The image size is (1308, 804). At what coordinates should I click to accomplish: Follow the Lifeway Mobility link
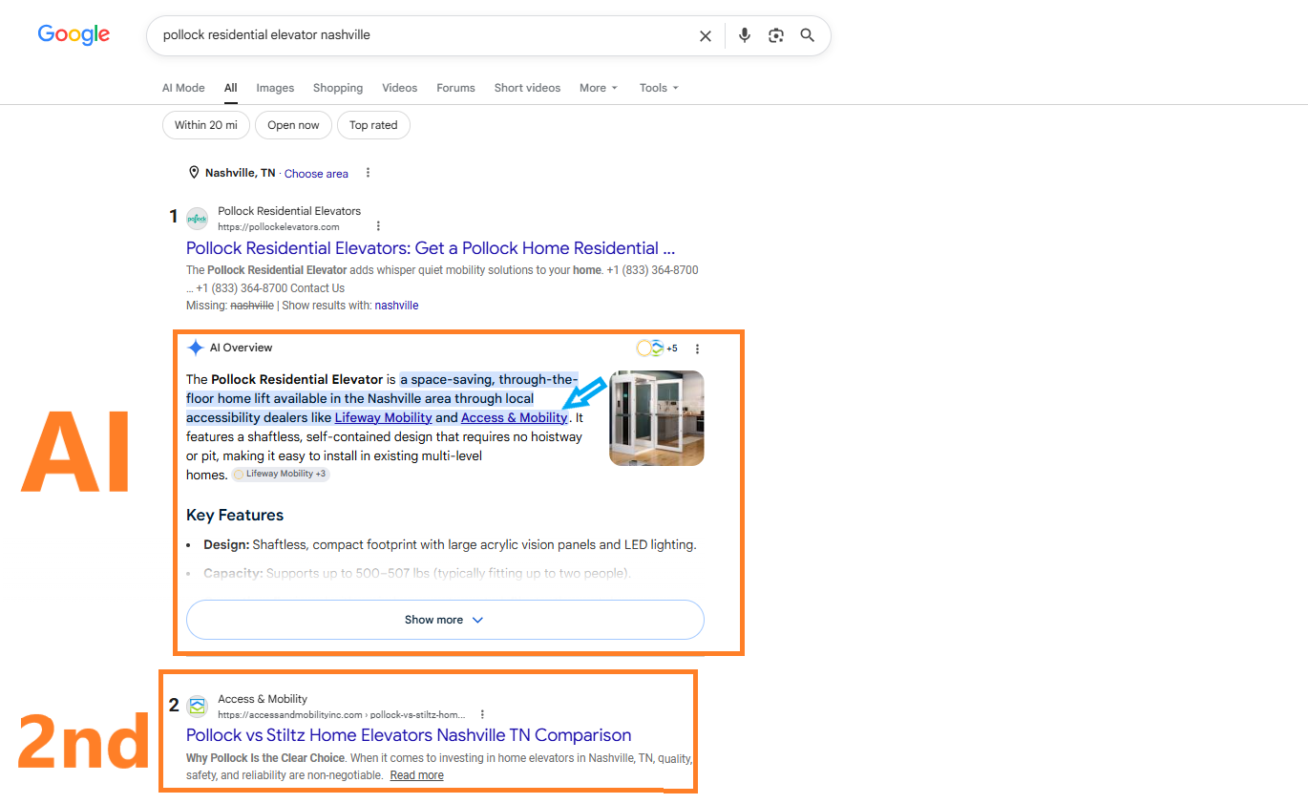[383, 417]
